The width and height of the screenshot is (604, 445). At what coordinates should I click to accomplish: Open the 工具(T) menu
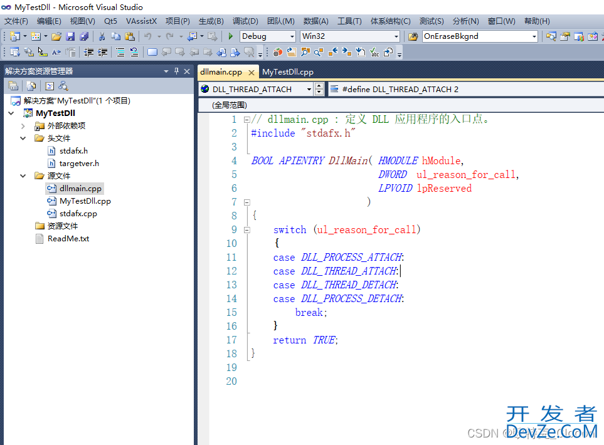pyautogui.click(x=349, y=21)
